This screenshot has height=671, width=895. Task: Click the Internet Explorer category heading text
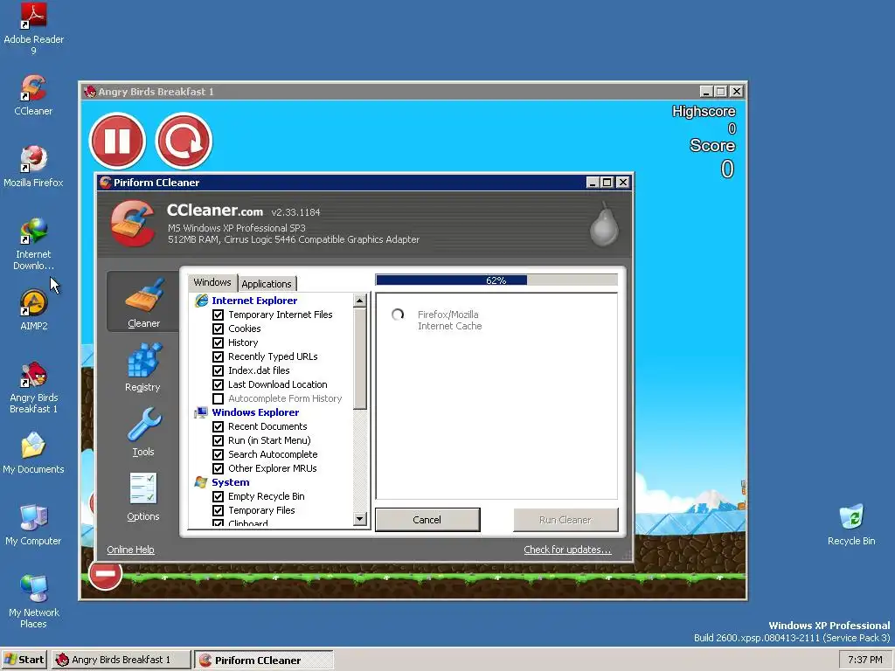pyautogui.click(x=254, y=301)
